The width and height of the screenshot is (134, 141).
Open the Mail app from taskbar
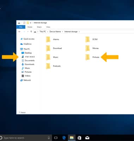click(x=87, y=138)
